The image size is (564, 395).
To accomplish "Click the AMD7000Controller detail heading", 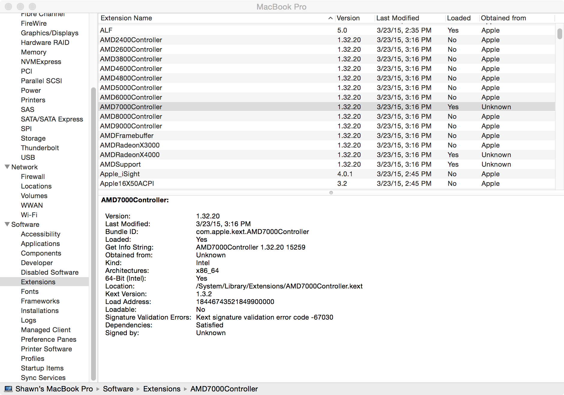I will pos(135,200).
